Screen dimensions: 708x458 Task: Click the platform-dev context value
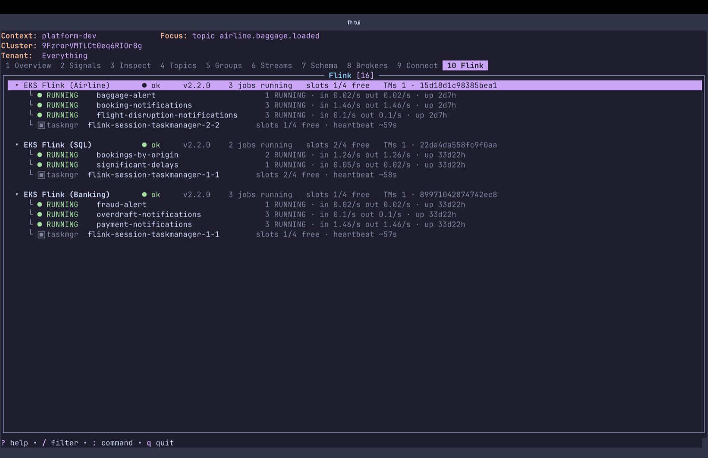69,36
